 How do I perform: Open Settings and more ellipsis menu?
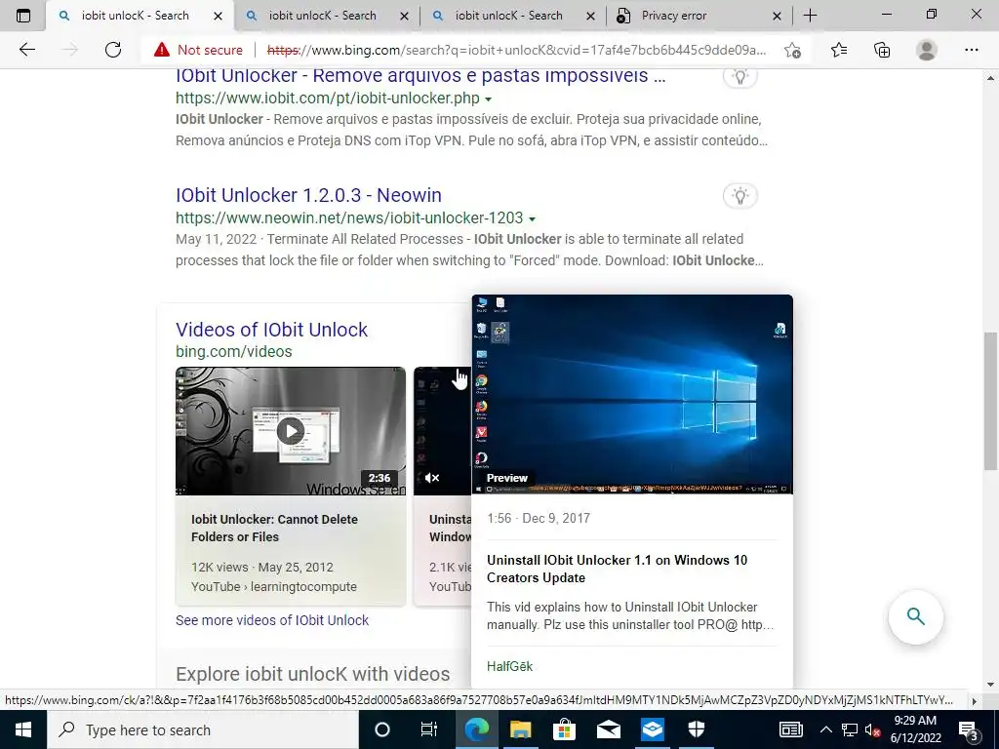click(971, 50)
